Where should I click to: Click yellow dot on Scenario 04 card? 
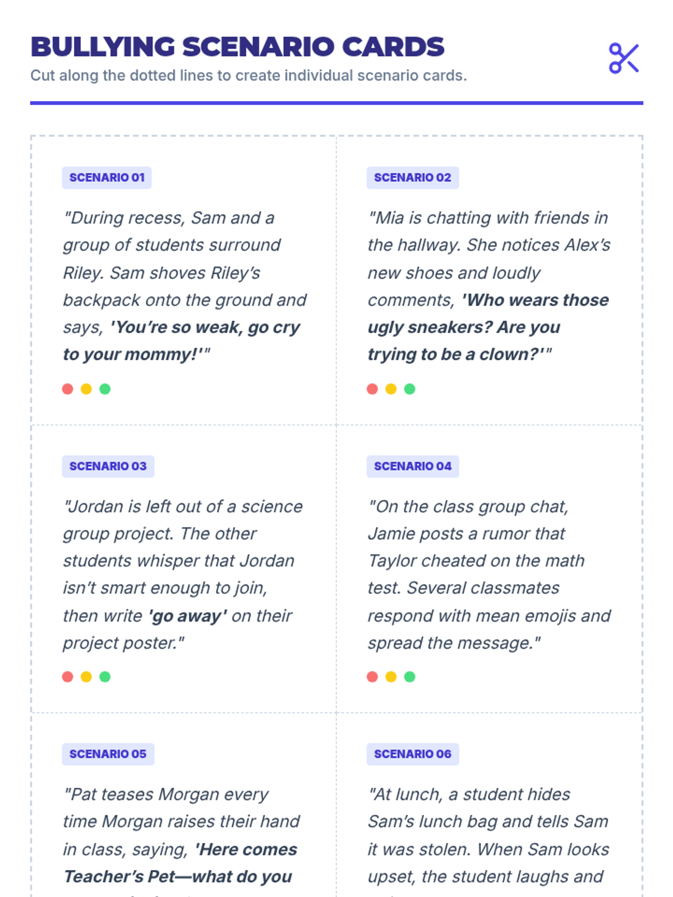pos(391,677)
